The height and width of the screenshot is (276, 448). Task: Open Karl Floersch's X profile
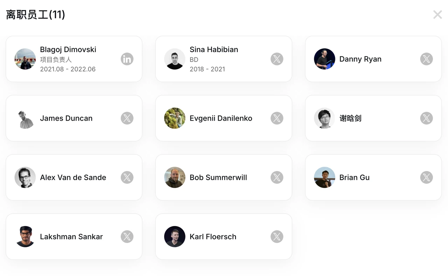tap(277, 236)
